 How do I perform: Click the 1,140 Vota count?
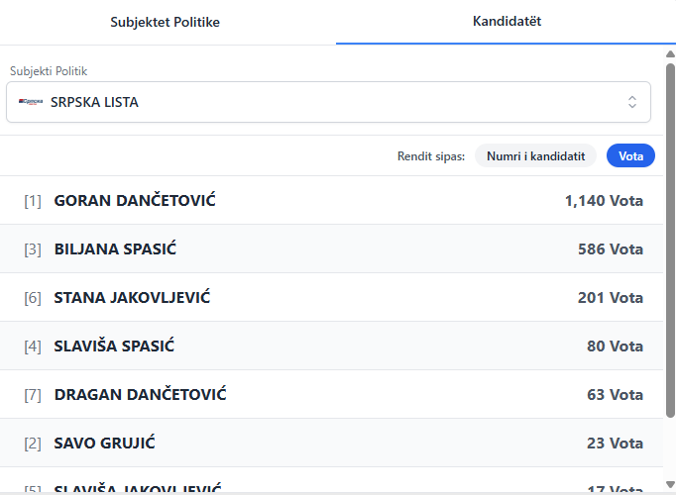pos(604,201)
